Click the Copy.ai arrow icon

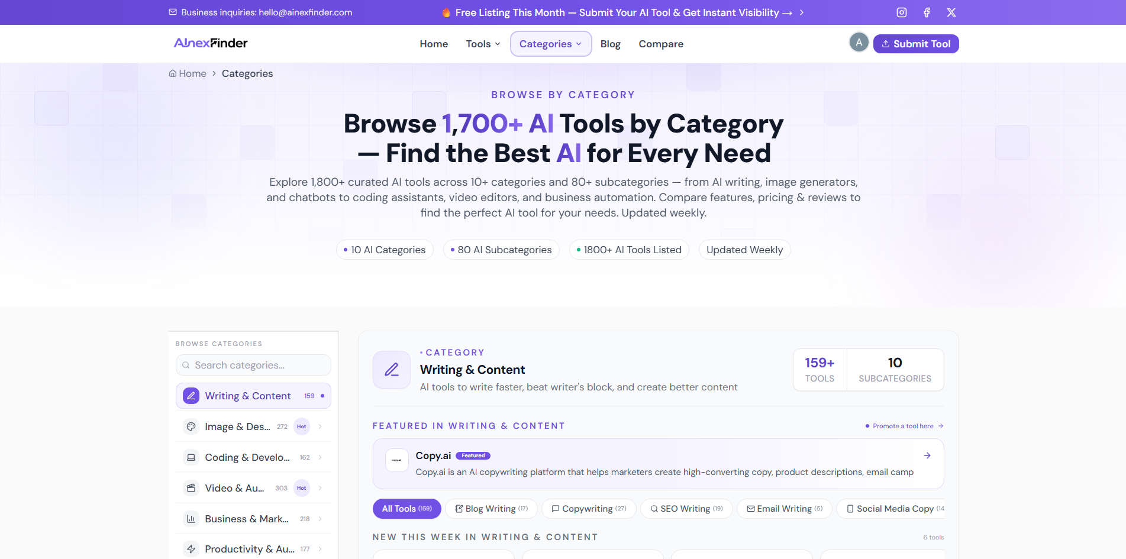[927, 455]
